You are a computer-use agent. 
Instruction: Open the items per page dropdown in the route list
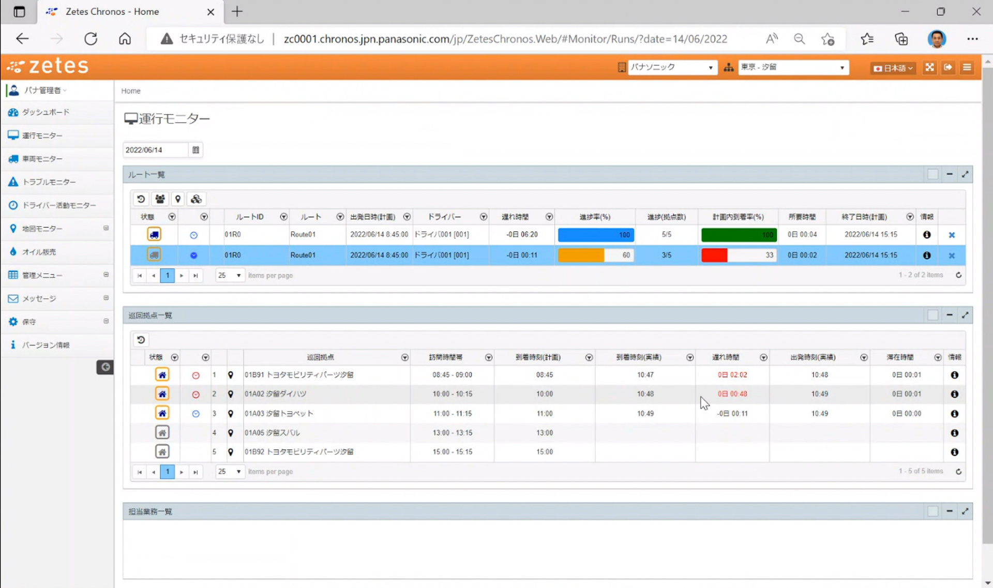click(x=229, y=276)
